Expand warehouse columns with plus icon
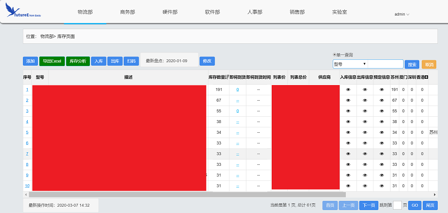The height and width of the screenshot is (213, 448). coord(426,77)
